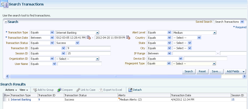The width and height of the screenshot is (248, 109).
Task: Sort by Alerts column header
Action: point(144,95)
